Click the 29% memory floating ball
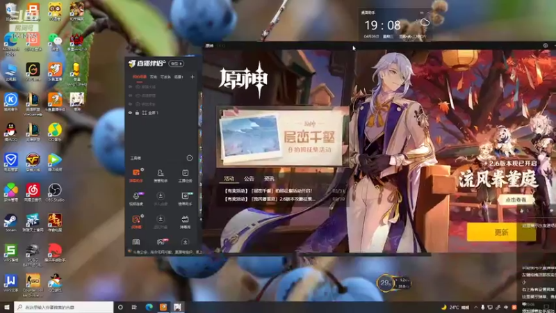Screen dimensions: 556x313 pos(386,283)
